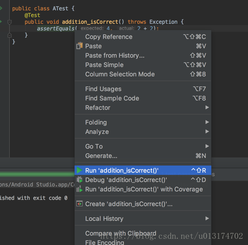Screen dimensions: 248x245
Task: Open the Folding menu entry
Action: pos(143,122)
